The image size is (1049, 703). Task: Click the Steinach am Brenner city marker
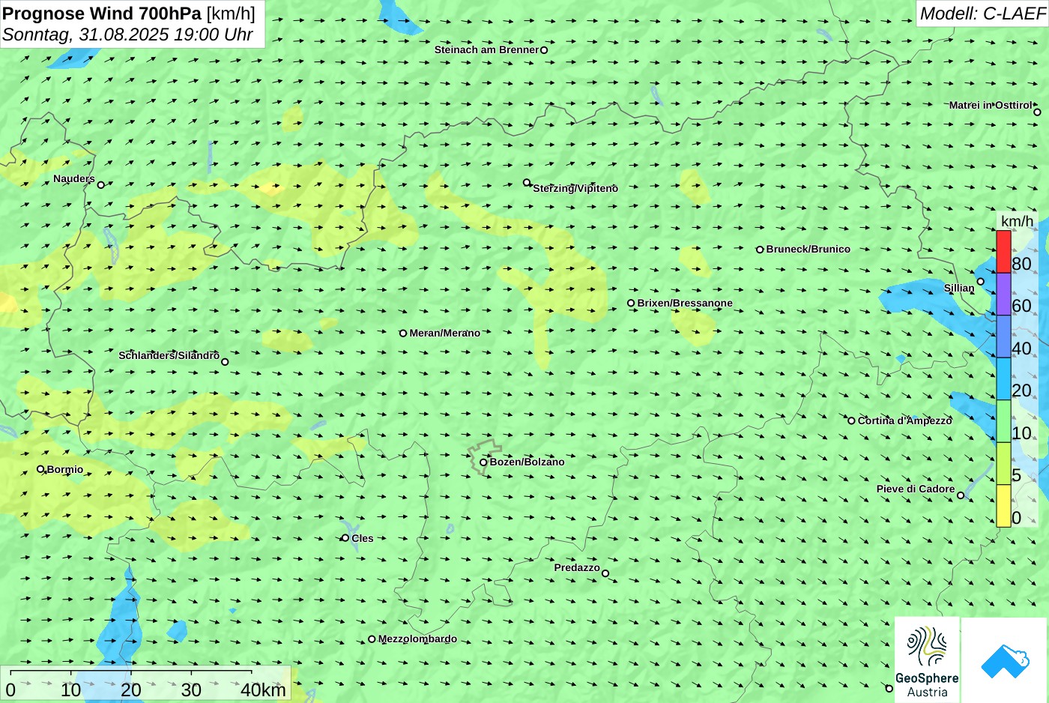click(544, 50)
